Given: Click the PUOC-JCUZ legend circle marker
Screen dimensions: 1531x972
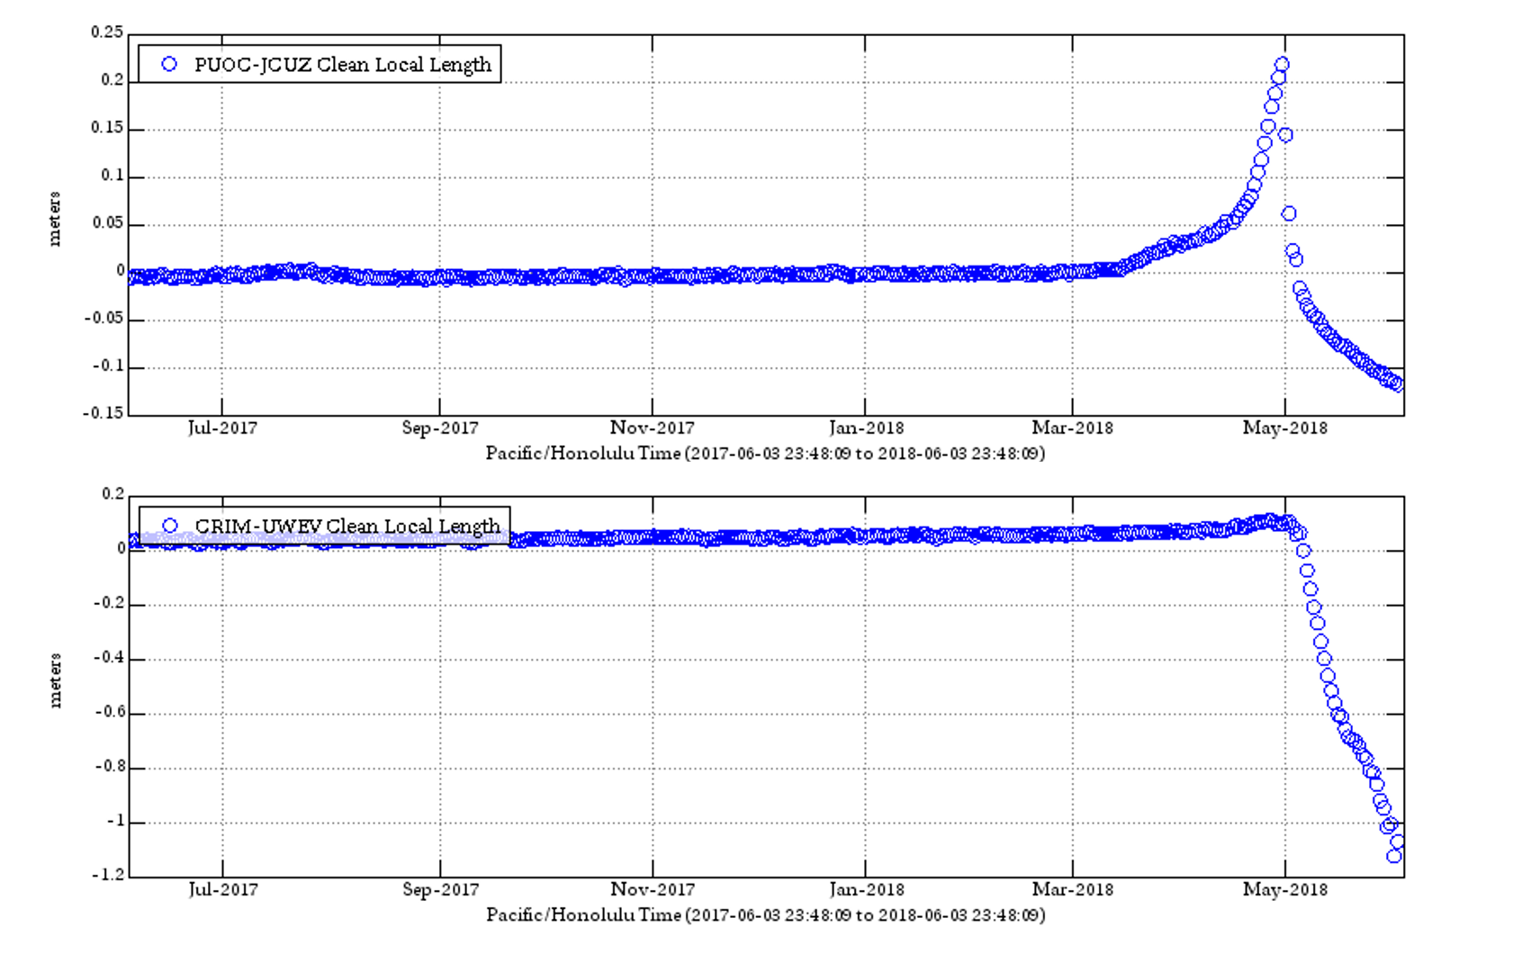Looking at the screenshot, I should (x=169, y=64).
